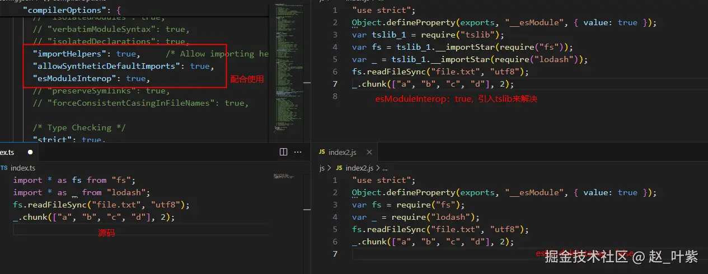Activate the partially visible index.ts tab
This screenshot has height=274, width=708.
18,152
